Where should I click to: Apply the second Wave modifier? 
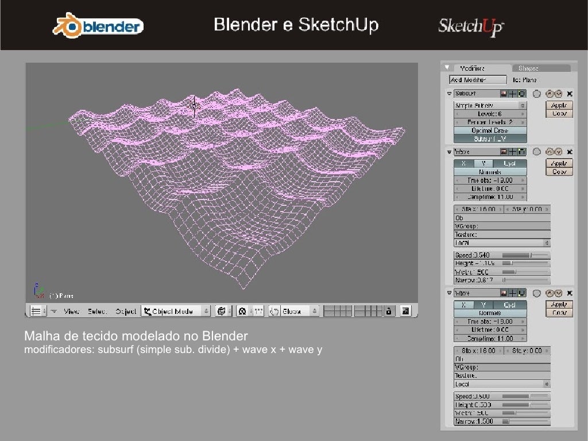pyautogui.click(x=559, y=305)
